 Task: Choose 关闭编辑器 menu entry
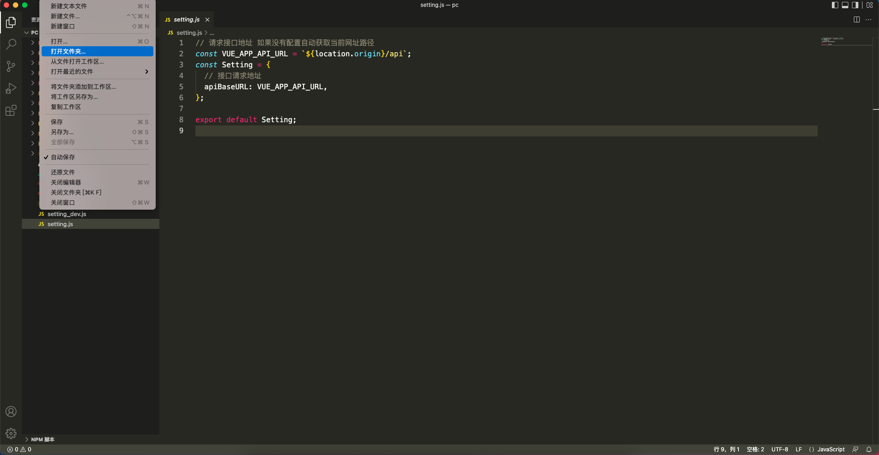pos(97,183)
